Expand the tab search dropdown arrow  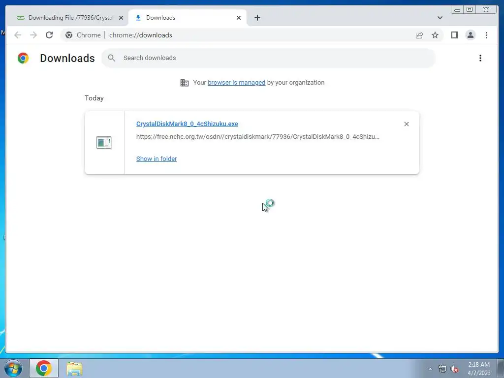(440, 18)
